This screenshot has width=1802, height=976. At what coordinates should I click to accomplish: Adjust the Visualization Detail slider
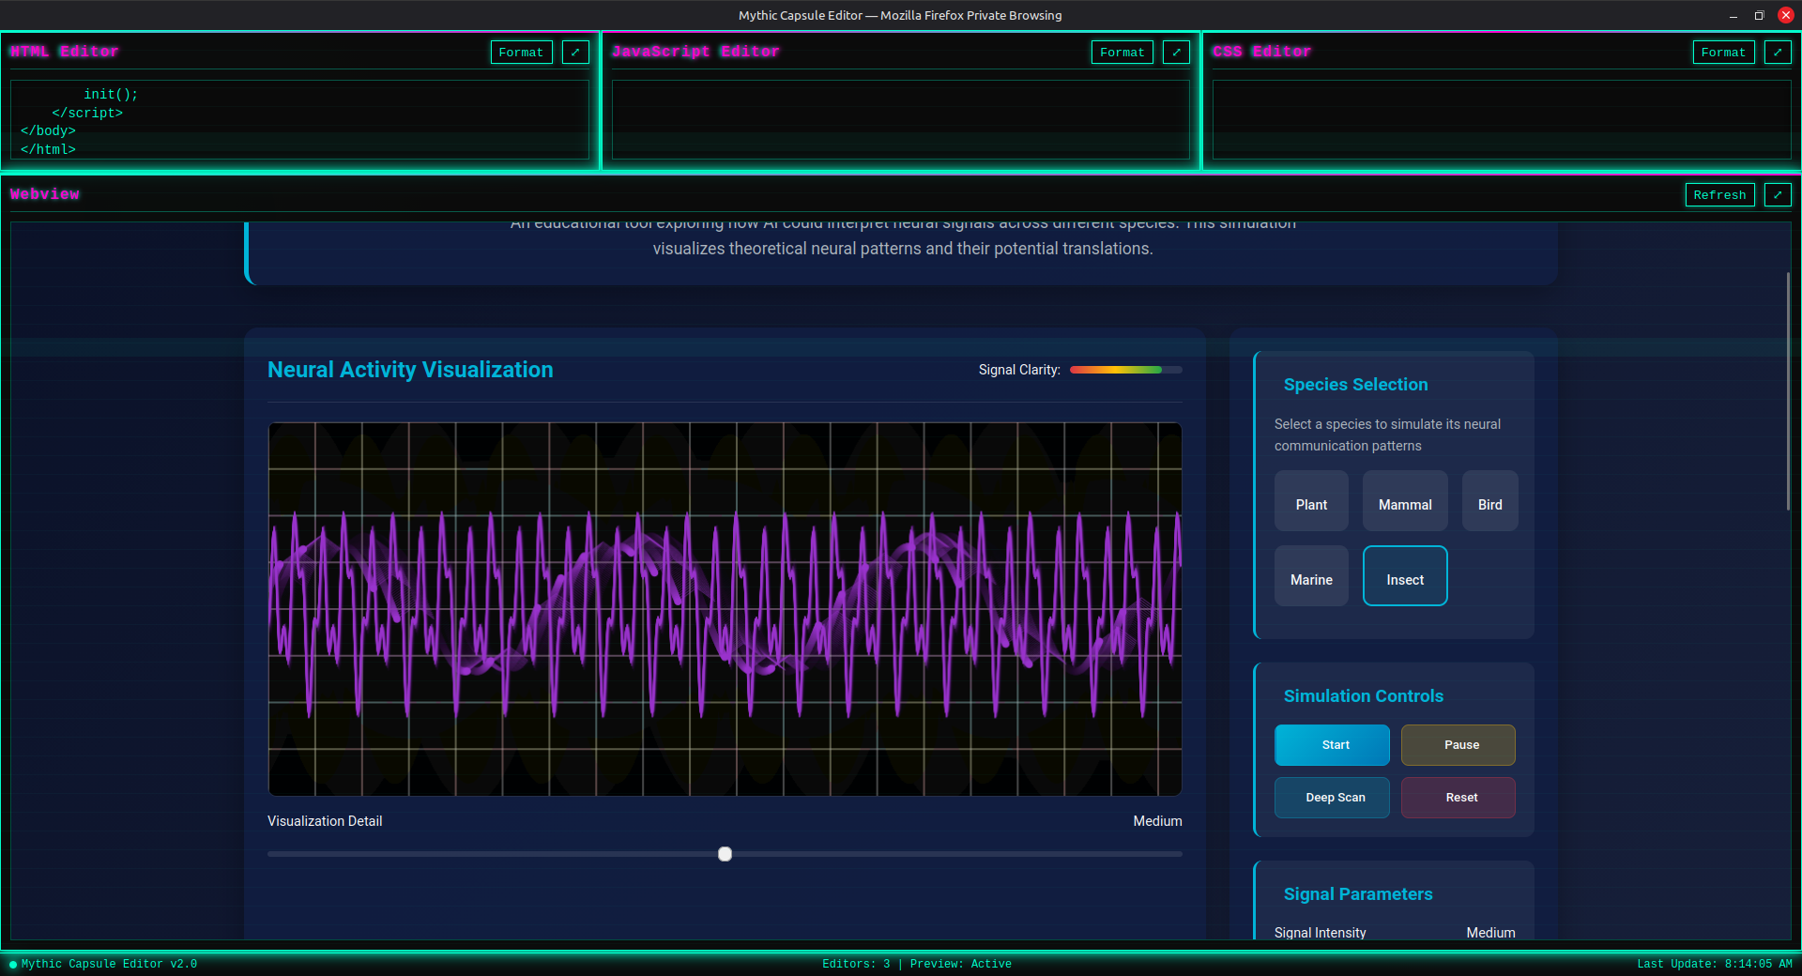click(x=724, y=854)
